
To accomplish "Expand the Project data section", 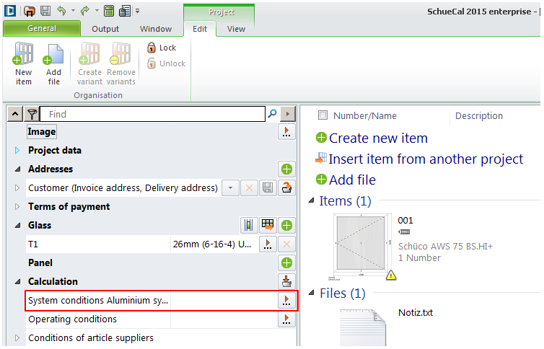I will coord(18,151).
